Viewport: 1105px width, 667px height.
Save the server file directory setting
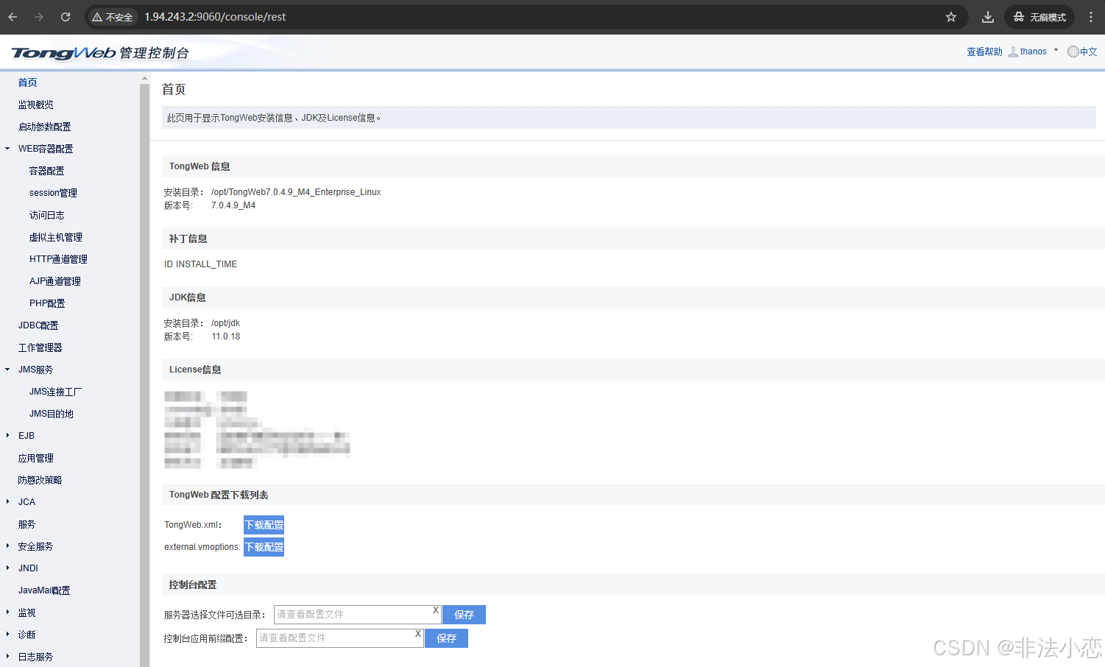[x=464, y=615]
